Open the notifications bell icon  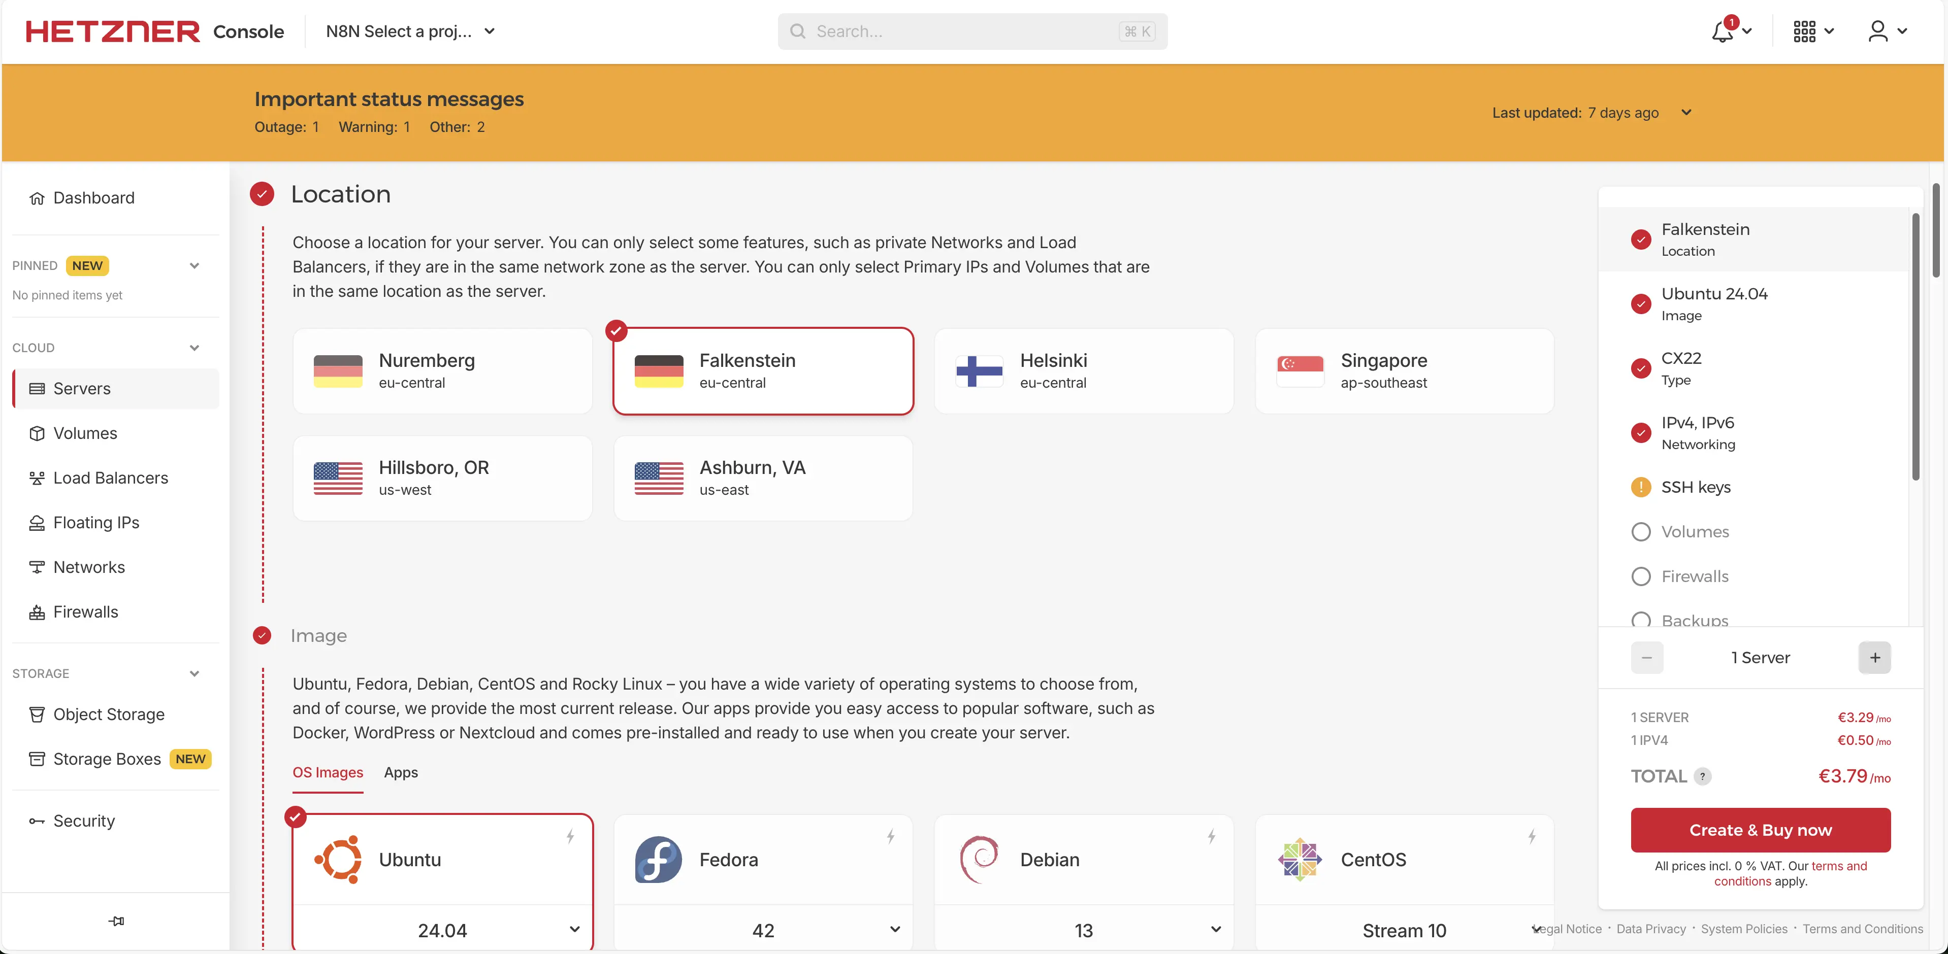tap(1723, 32)
